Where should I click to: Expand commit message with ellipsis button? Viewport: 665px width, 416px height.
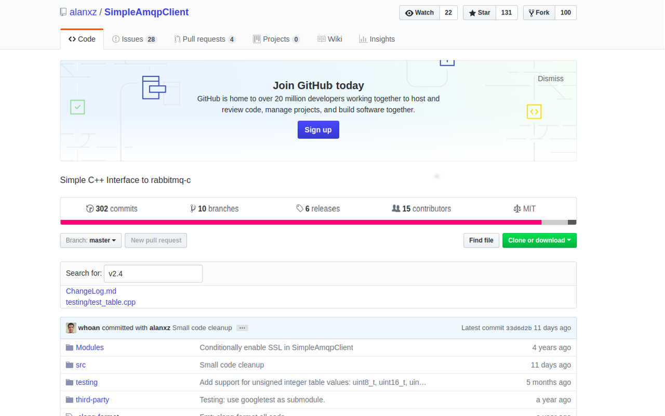[242, 328]
